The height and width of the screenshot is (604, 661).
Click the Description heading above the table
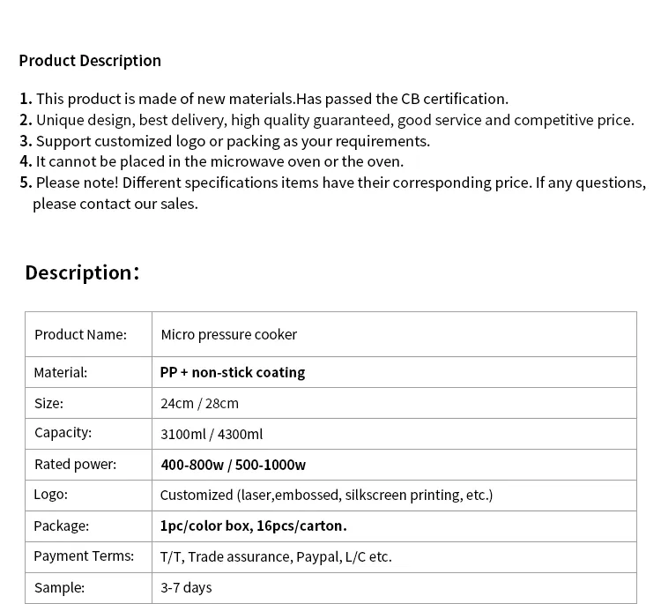82,272
